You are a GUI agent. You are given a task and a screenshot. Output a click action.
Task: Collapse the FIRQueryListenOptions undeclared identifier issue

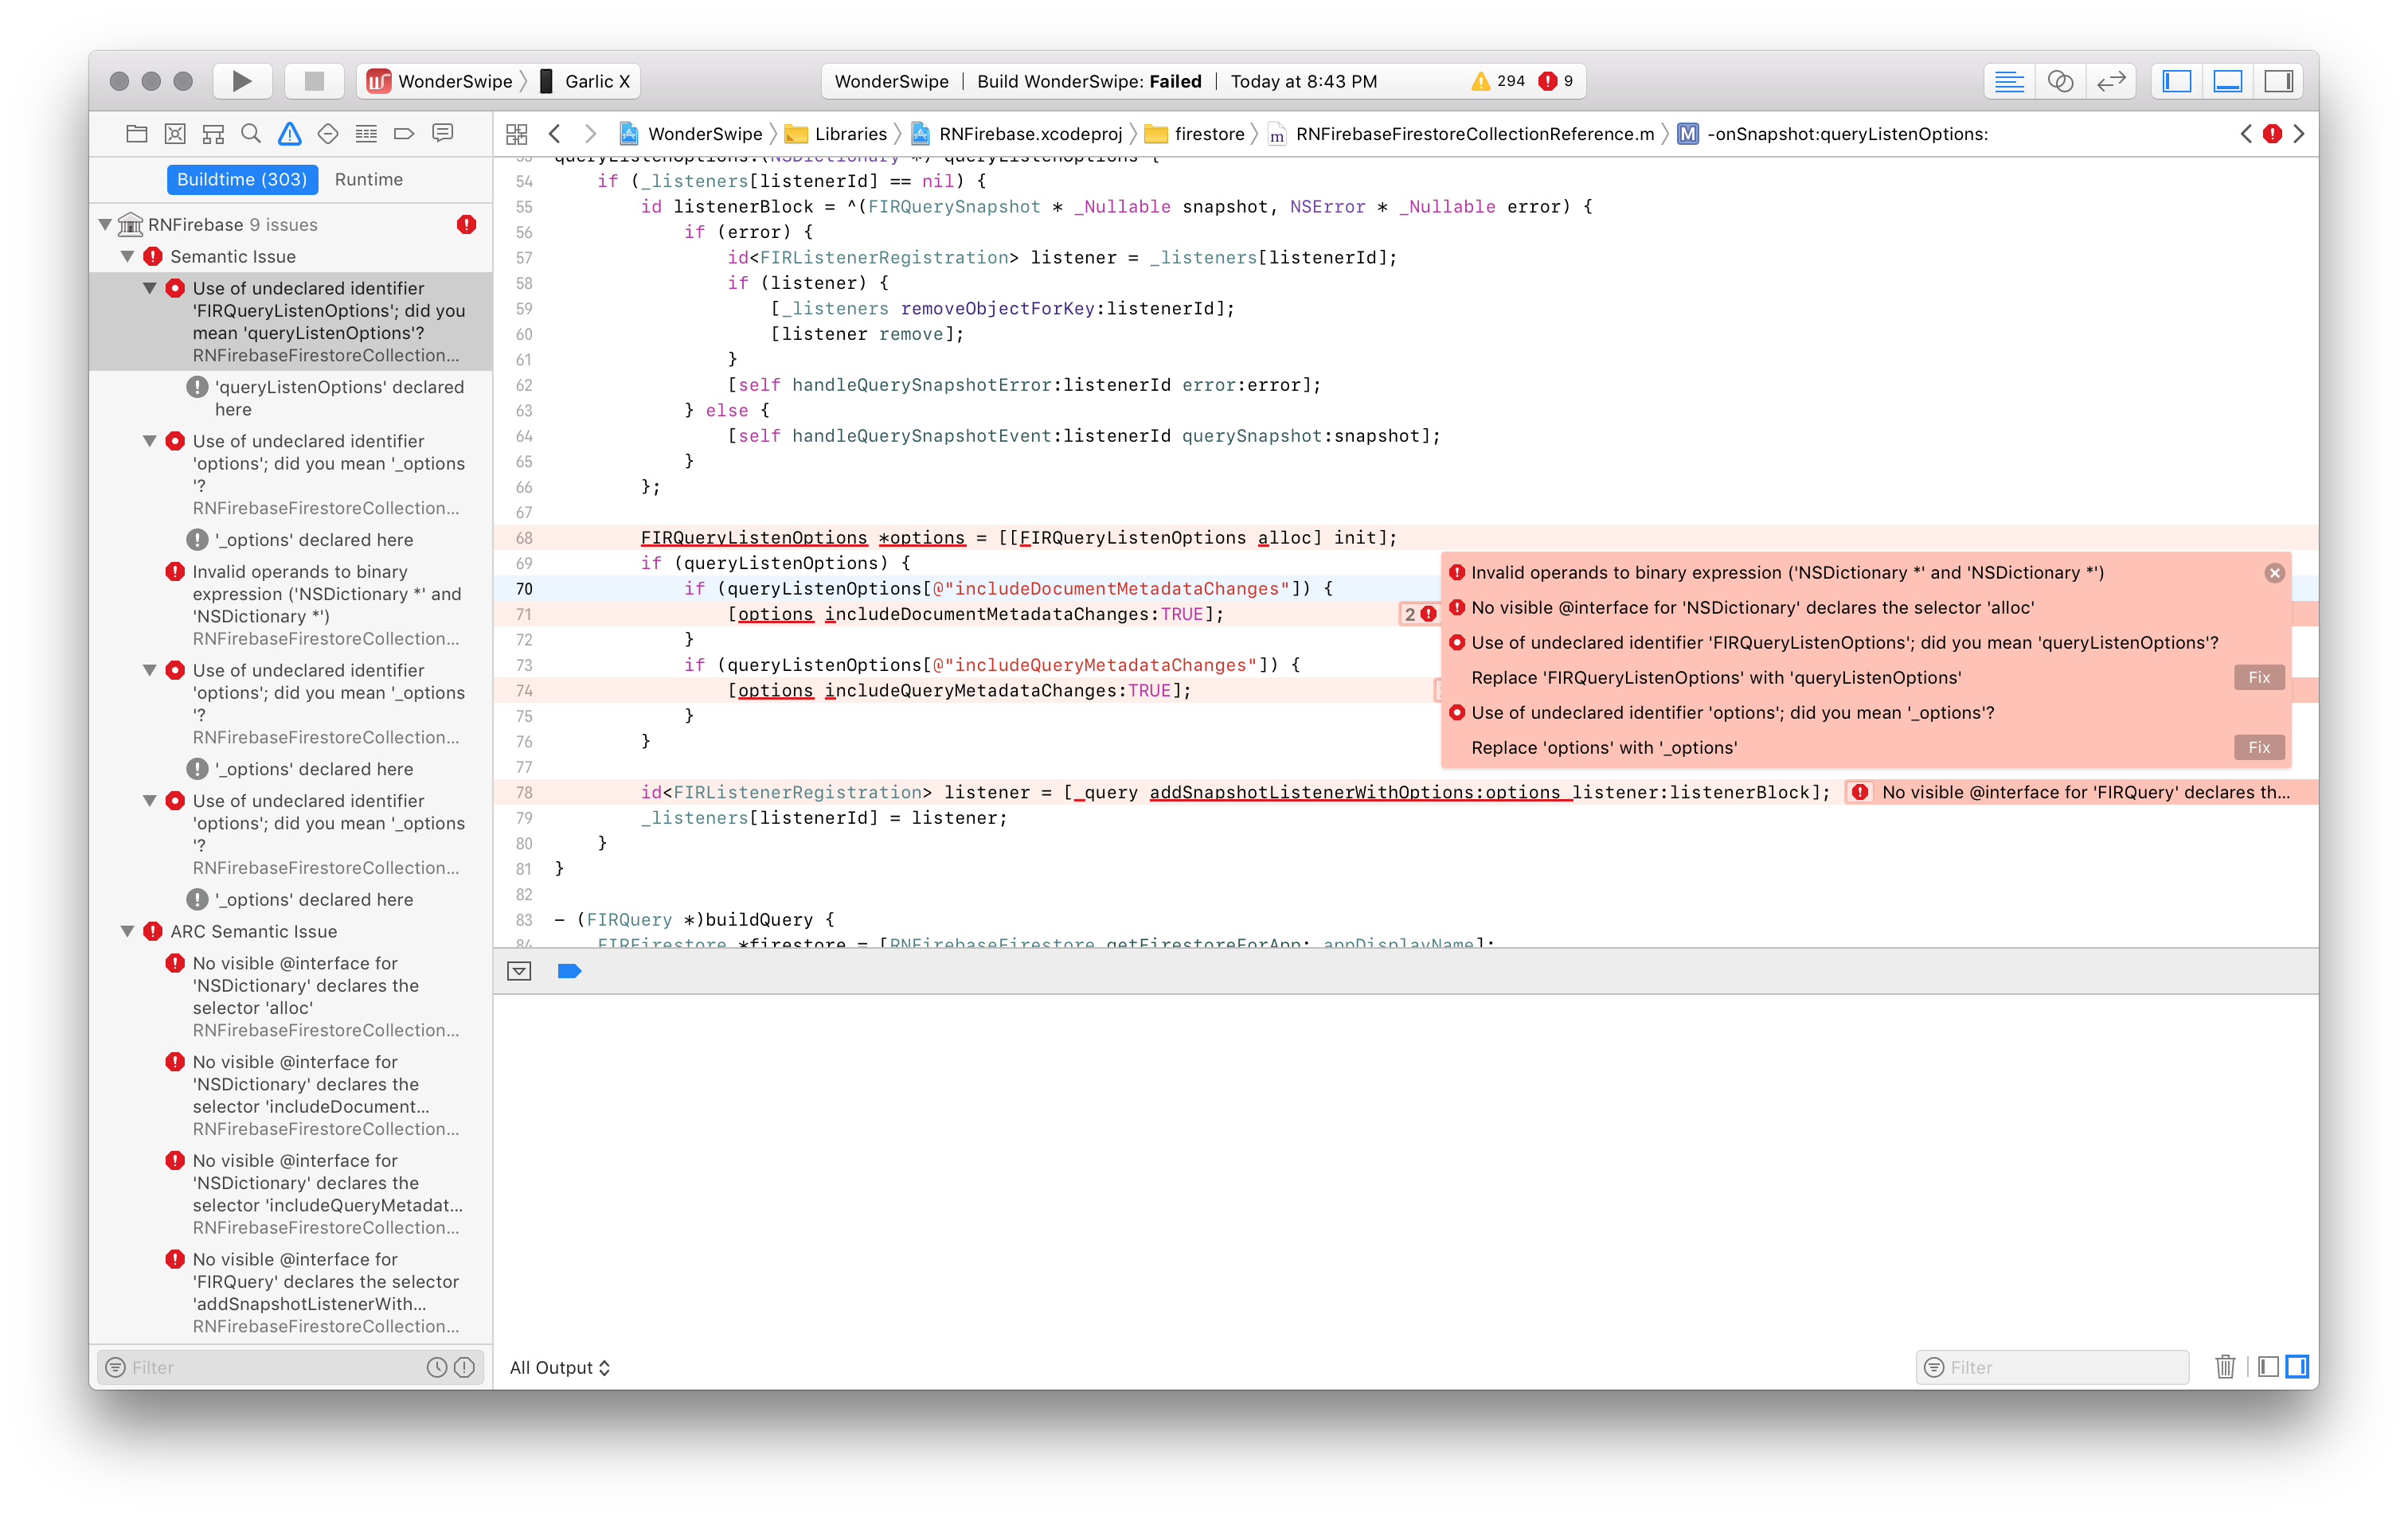tap(151, 288)
